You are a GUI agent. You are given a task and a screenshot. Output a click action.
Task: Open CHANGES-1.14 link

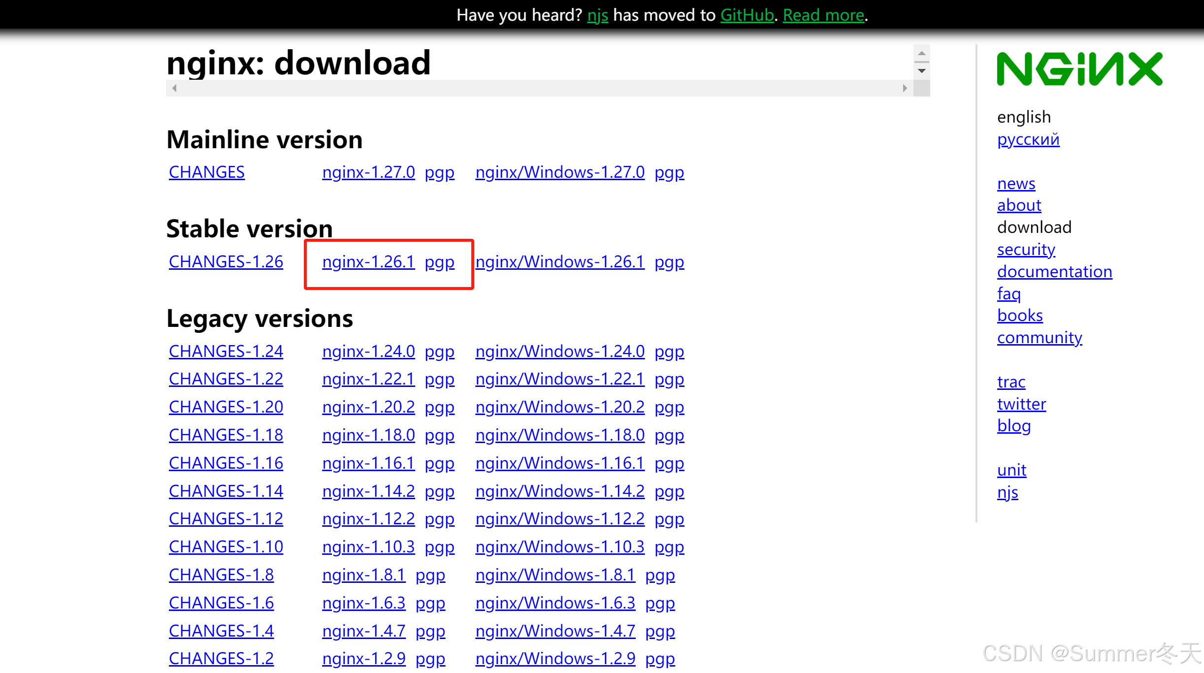click(226, 491)
